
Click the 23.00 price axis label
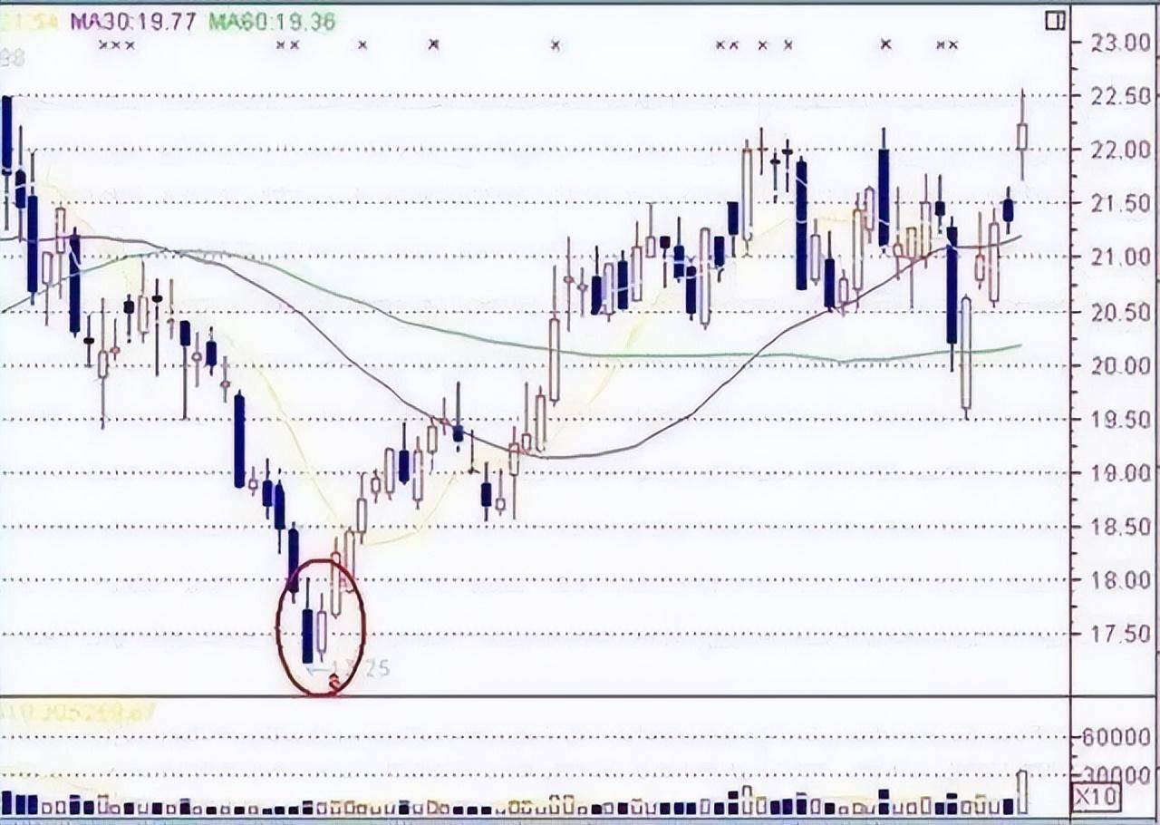[x=1121, y=42]
